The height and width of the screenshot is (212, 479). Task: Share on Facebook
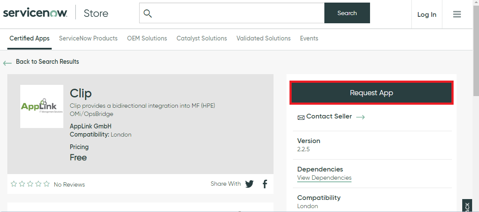click(265, 184)
